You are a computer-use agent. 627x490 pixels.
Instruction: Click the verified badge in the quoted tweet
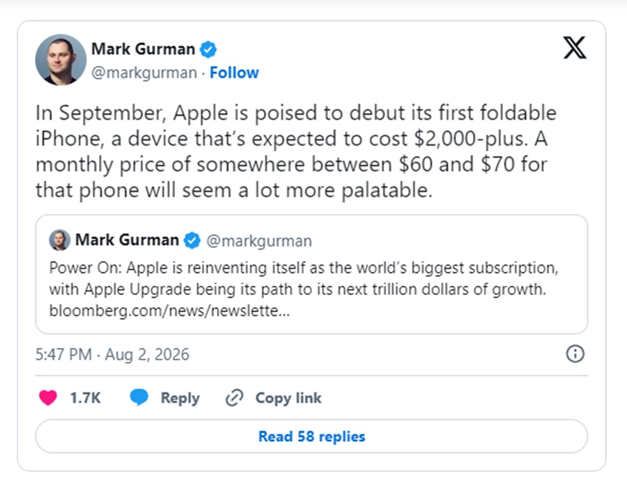(x=192, y=240)
